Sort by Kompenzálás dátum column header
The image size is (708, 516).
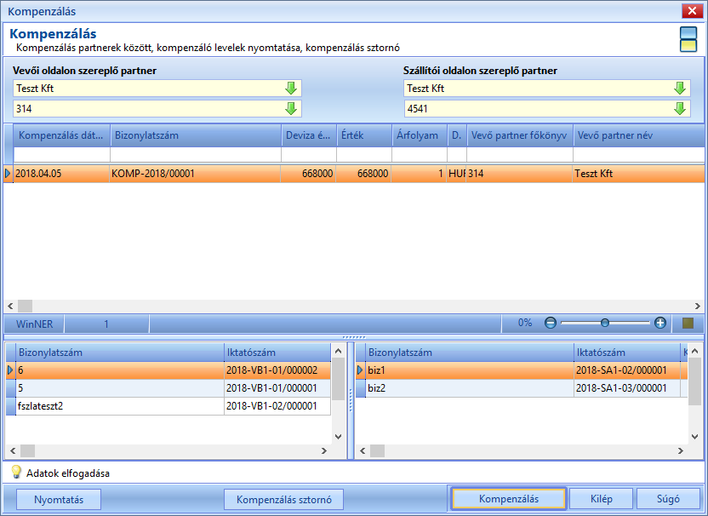click(62, 135)
